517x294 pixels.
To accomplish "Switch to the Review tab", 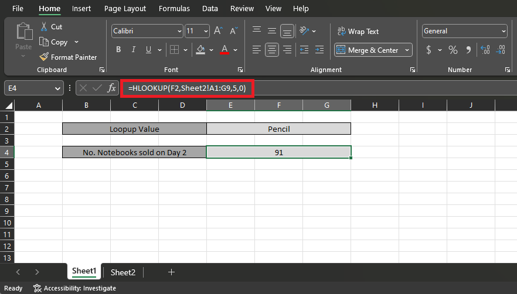I will point(242,9).
